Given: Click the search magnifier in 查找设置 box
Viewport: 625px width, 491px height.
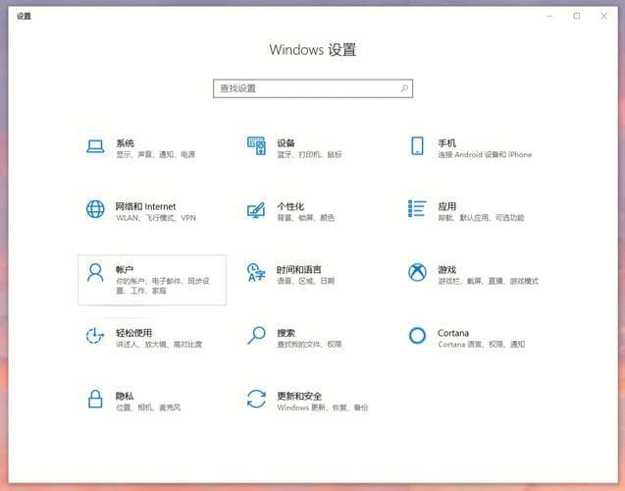Looking at the screenshot, I should (x=404, y=88).
